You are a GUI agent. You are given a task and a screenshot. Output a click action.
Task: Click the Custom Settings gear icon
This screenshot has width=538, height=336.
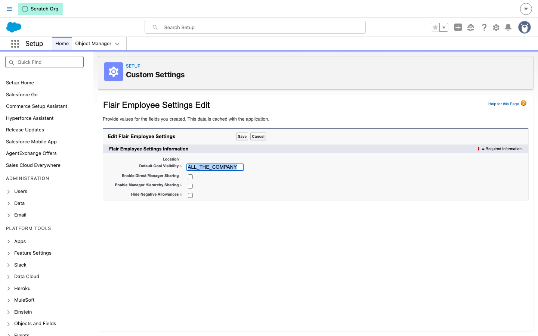click(114, 72)
